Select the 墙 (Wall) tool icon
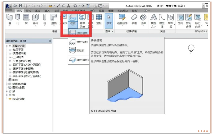The width and height of the screenshot is (214, 135). coord(10,17)
